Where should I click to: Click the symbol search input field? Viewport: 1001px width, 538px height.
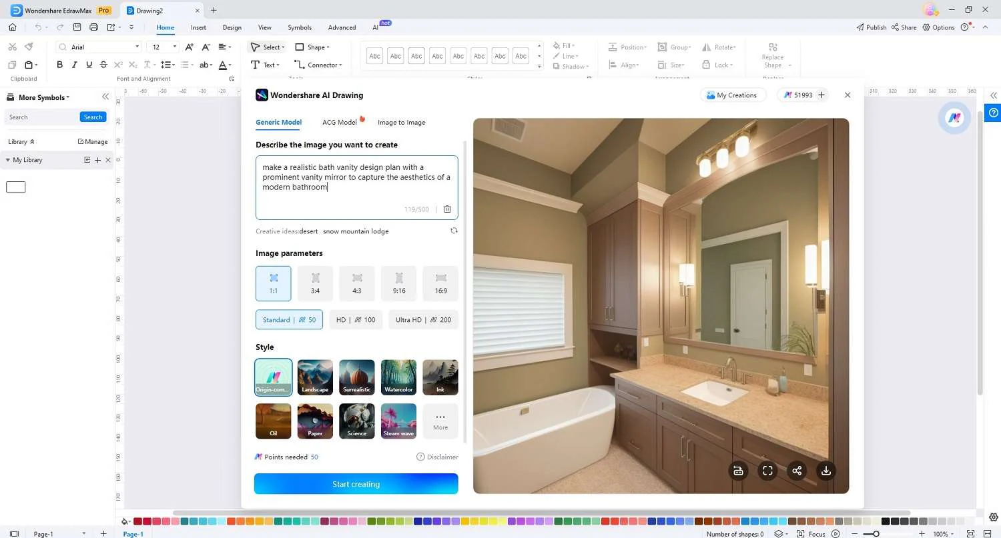[x=42, y=117]
